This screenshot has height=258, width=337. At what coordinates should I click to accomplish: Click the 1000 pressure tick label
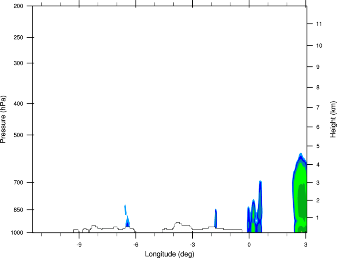pos(17,233)
